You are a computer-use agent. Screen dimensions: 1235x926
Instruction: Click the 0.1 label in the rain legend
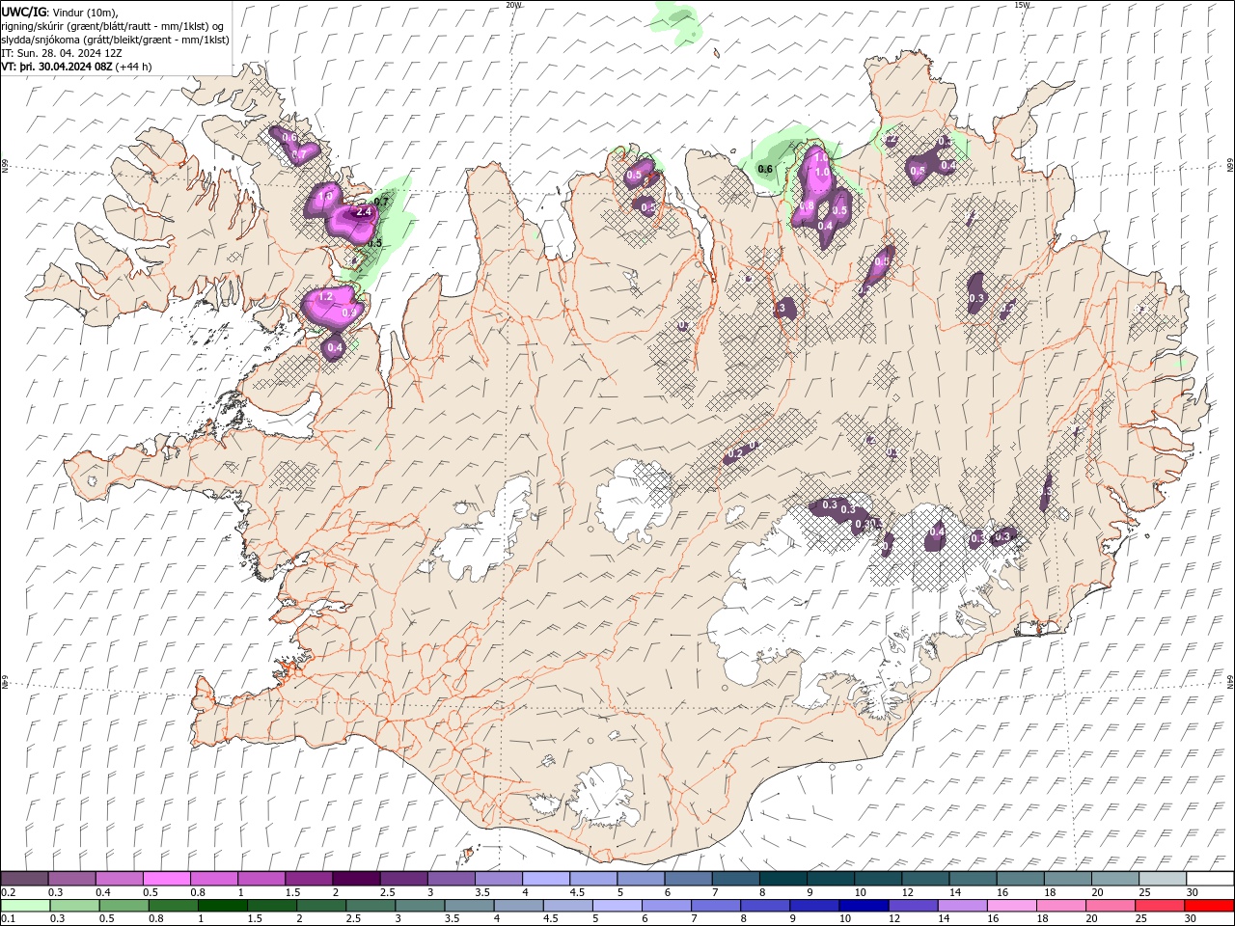pyautogui.click(x=9, y=918)
